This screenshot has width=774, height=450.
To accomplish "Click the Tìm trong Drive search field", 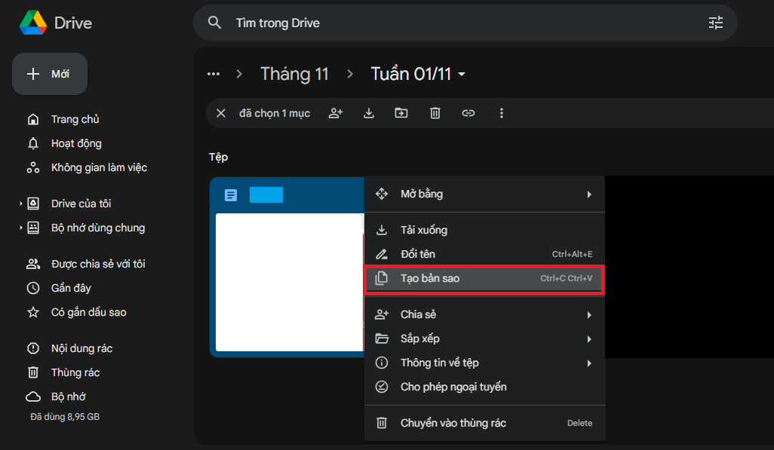I will [x=453, y=23].
